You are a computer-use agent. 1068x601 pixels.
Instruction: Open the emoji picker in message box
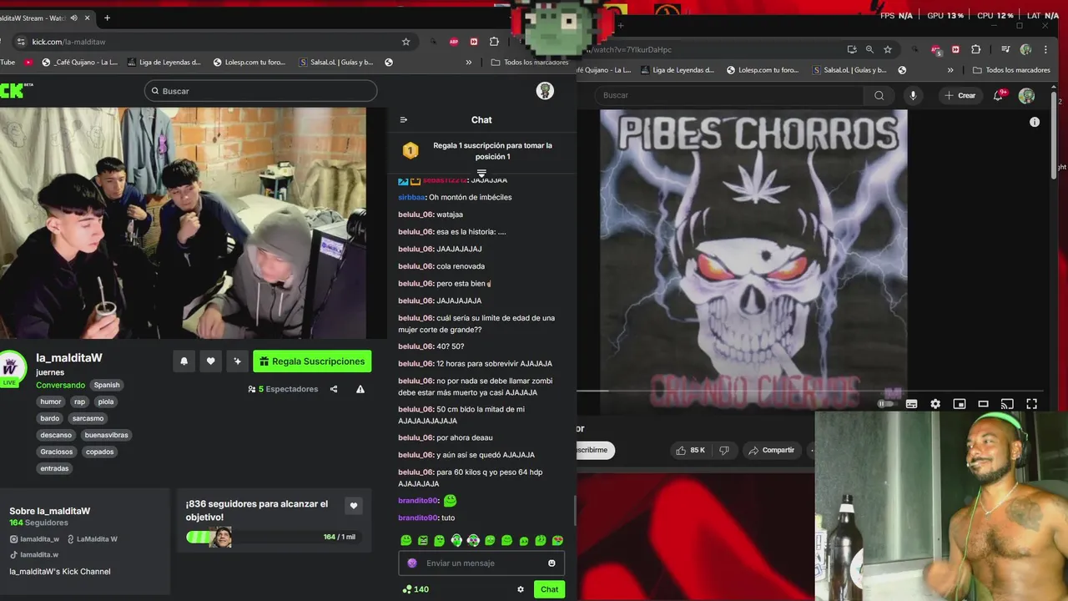pyautogui.click(x=552, y=563)
